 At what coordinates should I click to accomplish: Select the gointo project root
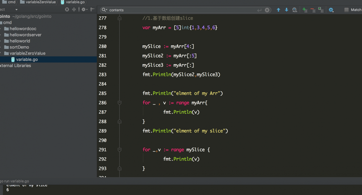pos(26,16)
